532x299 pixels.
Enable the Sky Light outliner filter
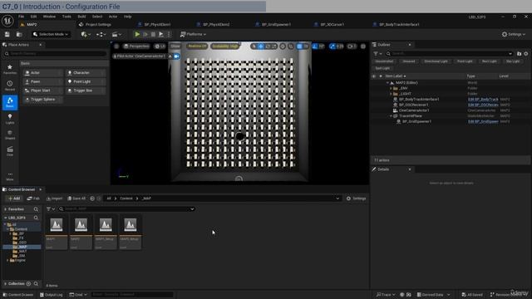click(x=513, y=61)
